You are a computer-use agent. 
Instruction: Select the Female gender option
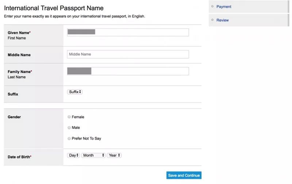point(69,117)
